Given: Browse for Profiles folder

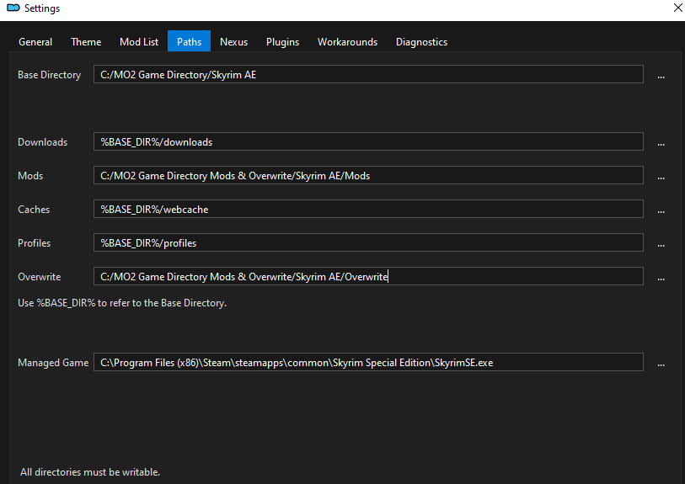Looking at the screenshot, I should (x=661, y=243).
